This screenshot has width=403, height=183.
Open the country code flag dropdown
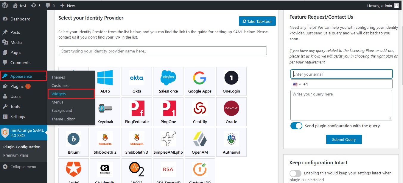pyautogui.click(x=297, y=84)
